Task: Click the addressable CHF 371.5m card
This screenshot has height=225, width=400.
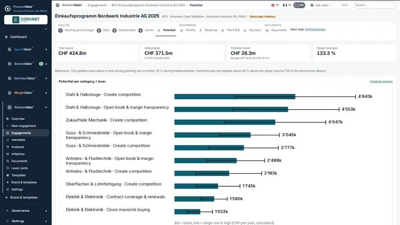Action: tap(182, 53)
